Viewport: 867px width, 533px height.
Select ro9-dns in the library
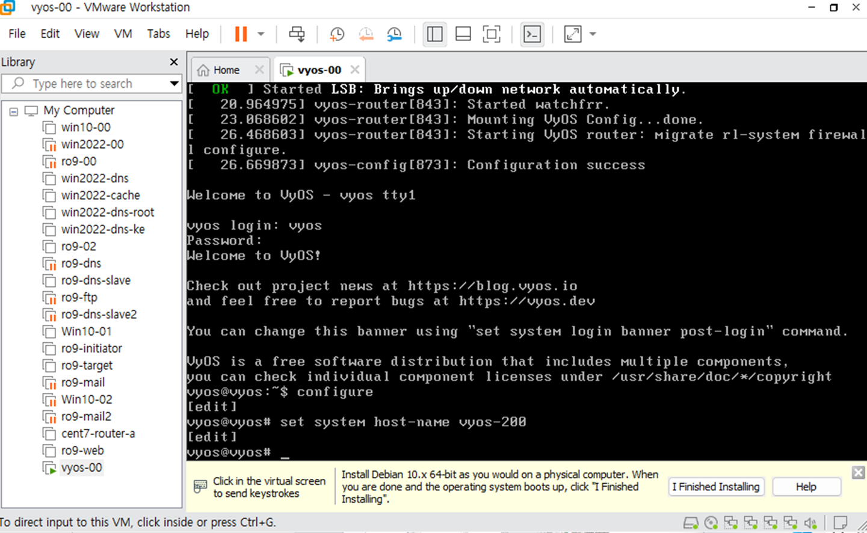pos(81,263)
